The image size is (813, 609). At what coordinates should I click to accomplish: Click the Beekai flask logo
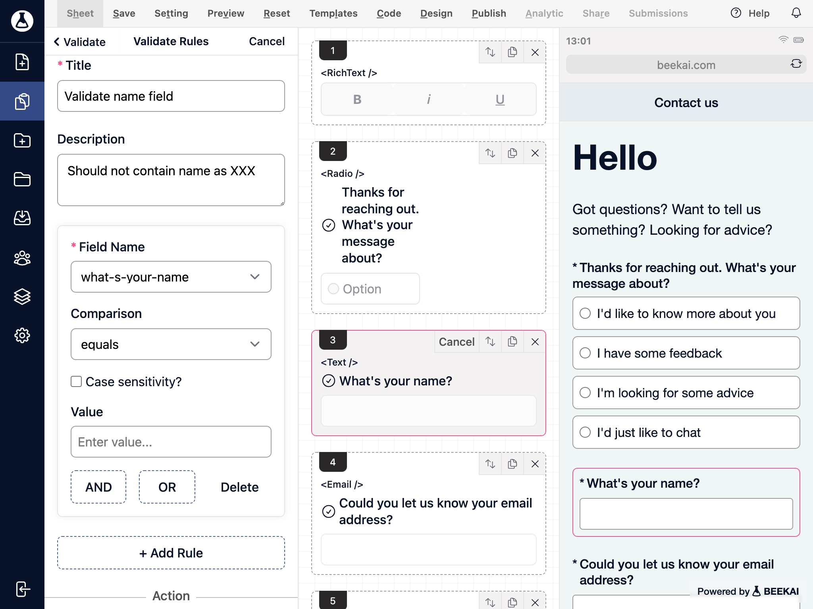[x=22, y=21]
